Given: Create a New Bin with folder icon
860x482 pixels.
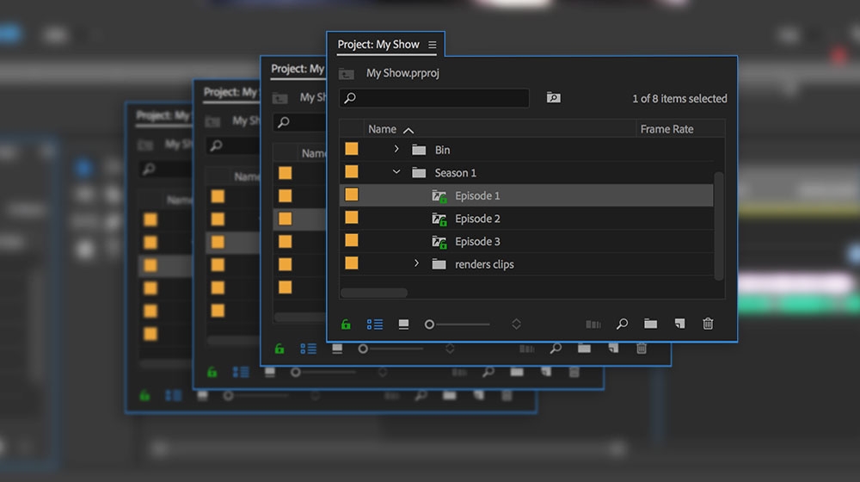Looking at the screenshot, I should (650, 324).
